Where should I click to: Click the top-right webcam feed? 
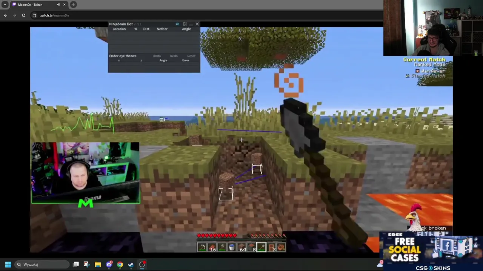tap(433, 28)
